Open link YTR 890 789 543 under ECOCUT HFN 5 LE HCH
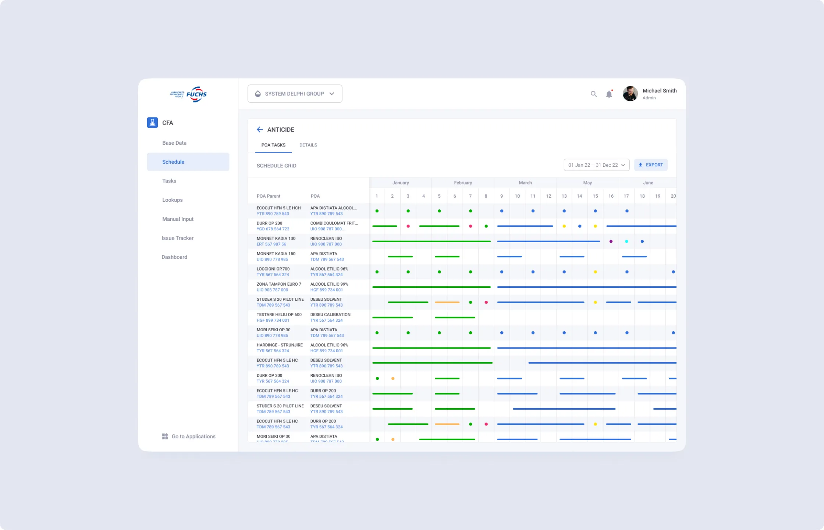Screen dimensions: 824x530 pos(273,213)
